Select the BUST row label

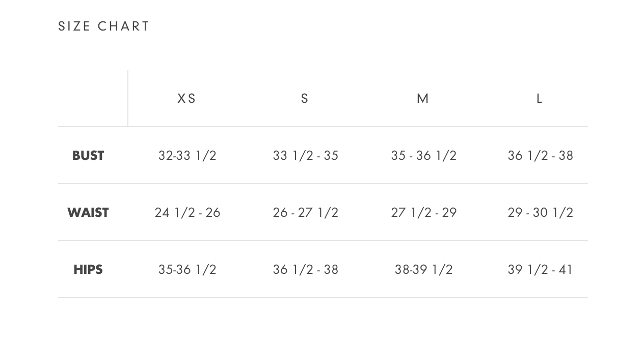[88, 155]
